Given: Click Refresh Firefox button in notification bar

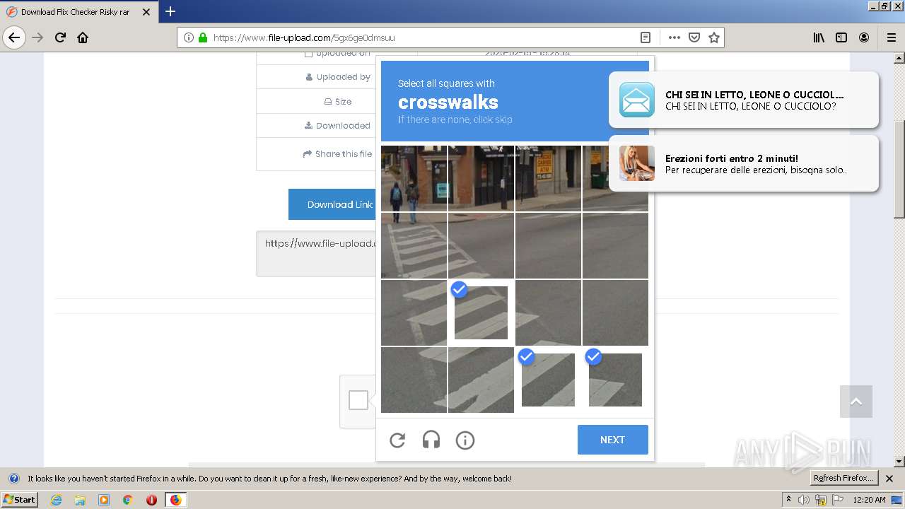Looking at the screenshot, I should point(844,479).
